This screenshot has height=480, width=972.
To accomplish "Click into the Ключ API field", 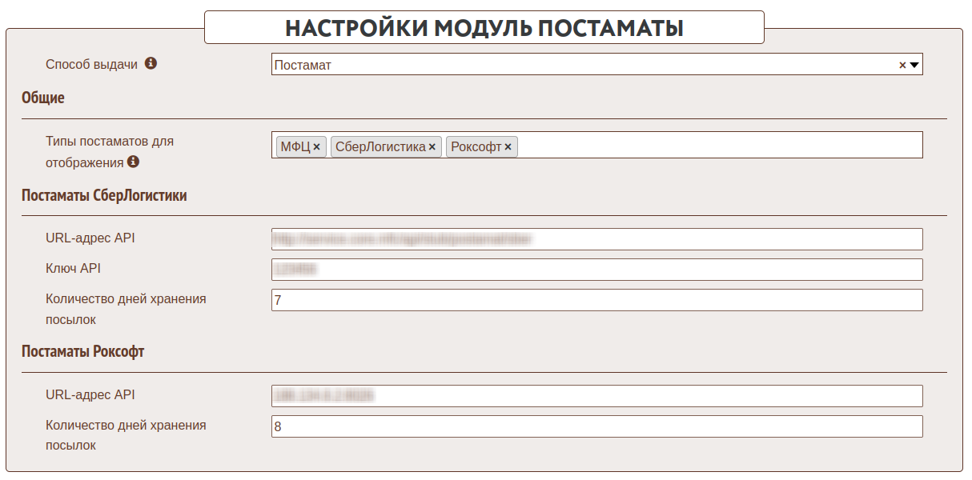I will 596,270.
